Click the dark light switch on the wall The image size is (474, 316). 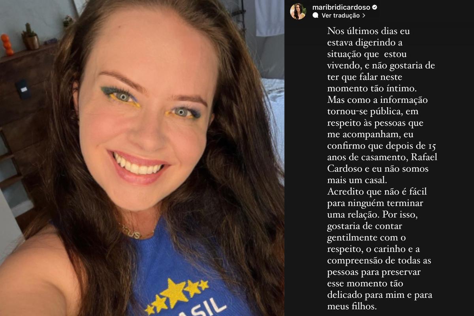(23, 89)
